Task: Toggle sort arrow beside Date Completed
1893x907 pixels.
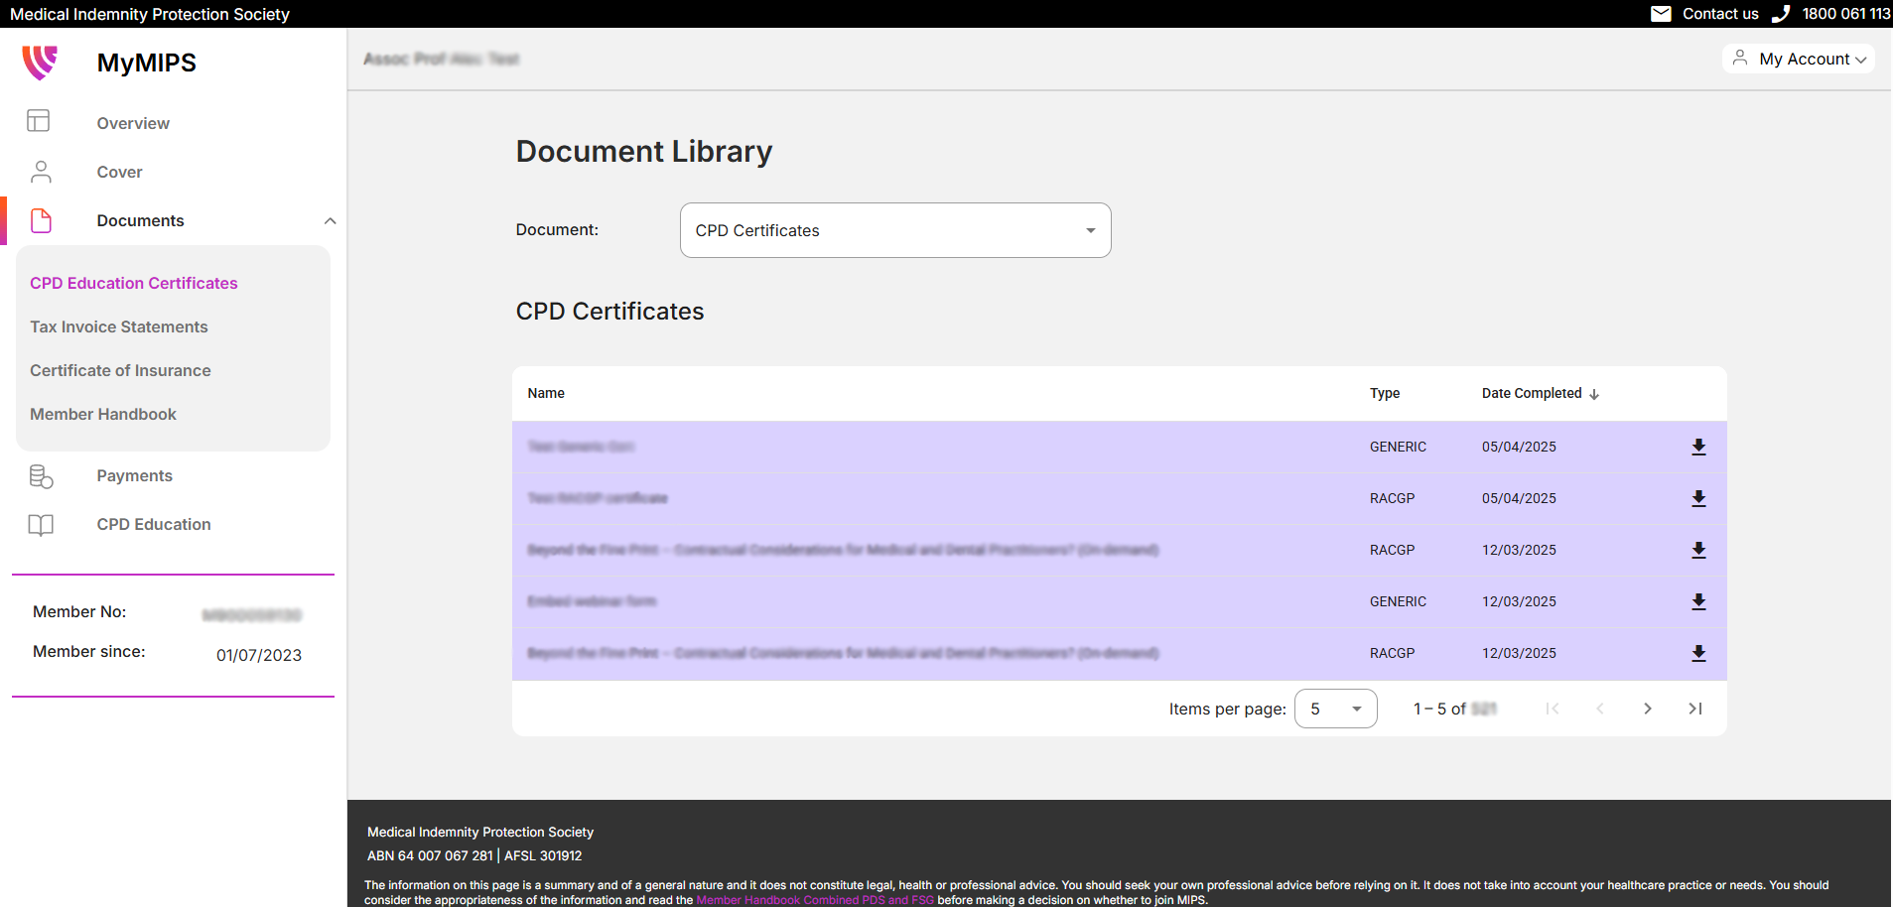Action: click(1594, 394)
